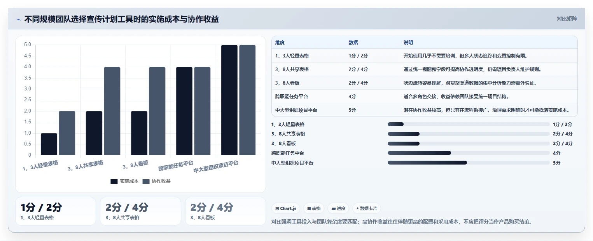Click the 协作收益 bar for 中大型组织项目平台
This screenshot has width=593, height=241.
(x=247, y=100)
